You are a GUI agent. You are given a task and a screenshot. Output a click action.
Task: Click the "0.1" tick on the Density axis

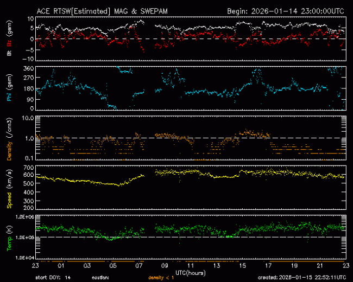[x=29, y=158]
